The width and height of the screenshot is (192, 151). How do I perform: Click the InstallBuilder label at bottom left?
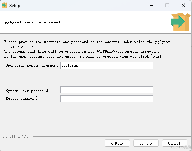[x=15, y=137]
